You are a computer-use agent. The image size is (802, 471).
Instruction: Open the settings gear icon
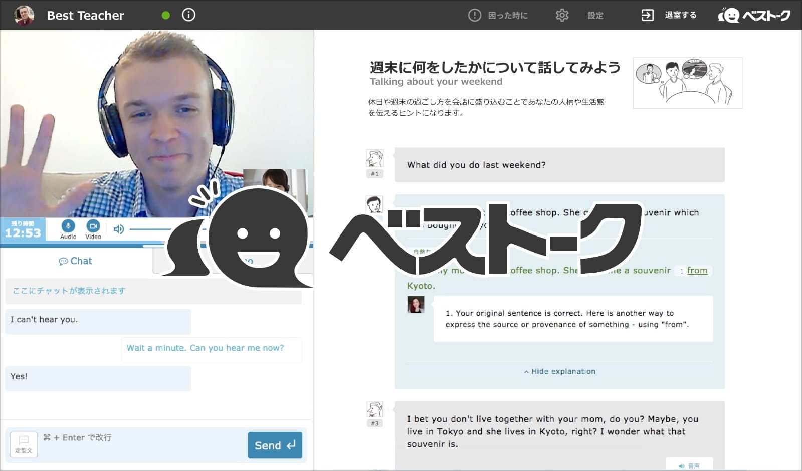[562, 15]
